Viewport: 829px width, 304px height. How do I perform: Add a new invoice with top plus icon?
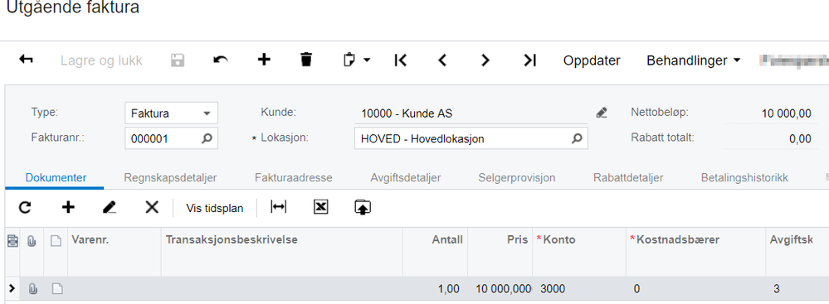[x=264, y=60]
